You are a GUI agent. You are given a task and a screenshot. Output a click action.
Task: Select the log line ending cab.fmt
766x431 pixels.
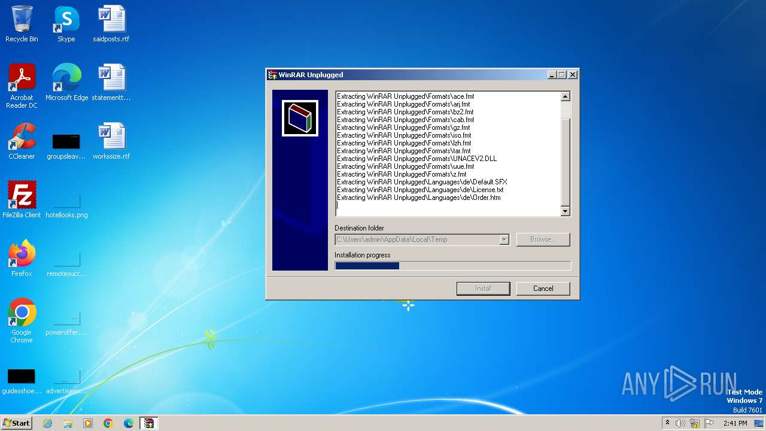point(405,120)
